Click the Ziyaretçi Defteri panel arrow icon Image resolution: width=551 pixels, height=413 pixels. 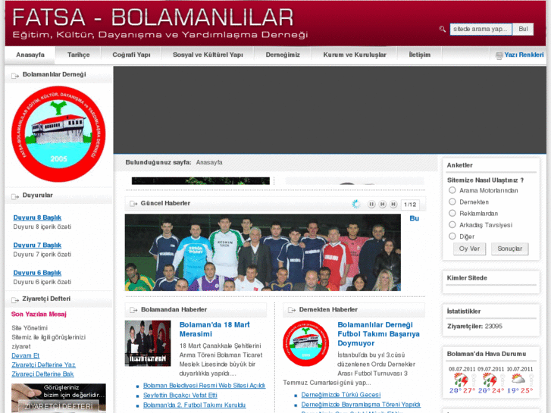pyautogui.click(x=15, y=299)
